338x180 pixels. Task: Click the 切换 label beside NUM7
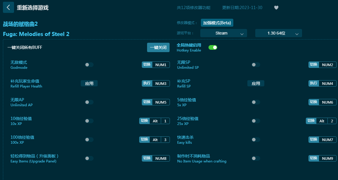pos(314,139)
